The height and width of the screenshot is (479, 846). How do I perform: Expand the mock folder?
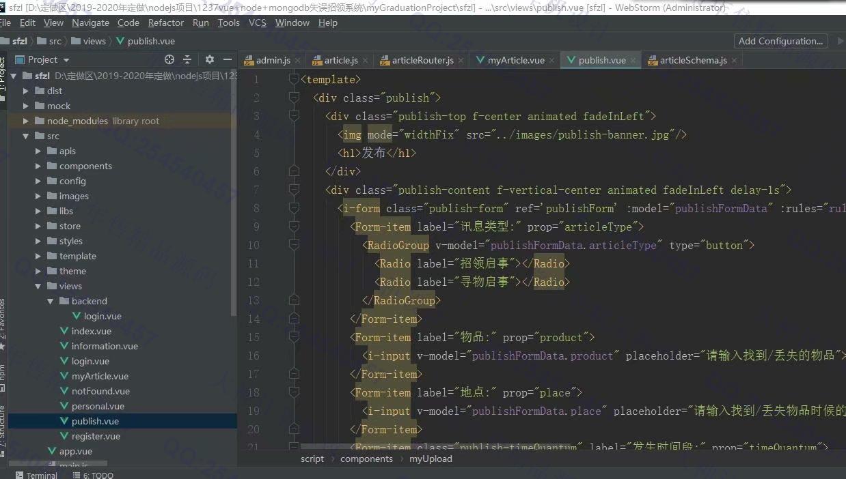[x=26, y=106]
